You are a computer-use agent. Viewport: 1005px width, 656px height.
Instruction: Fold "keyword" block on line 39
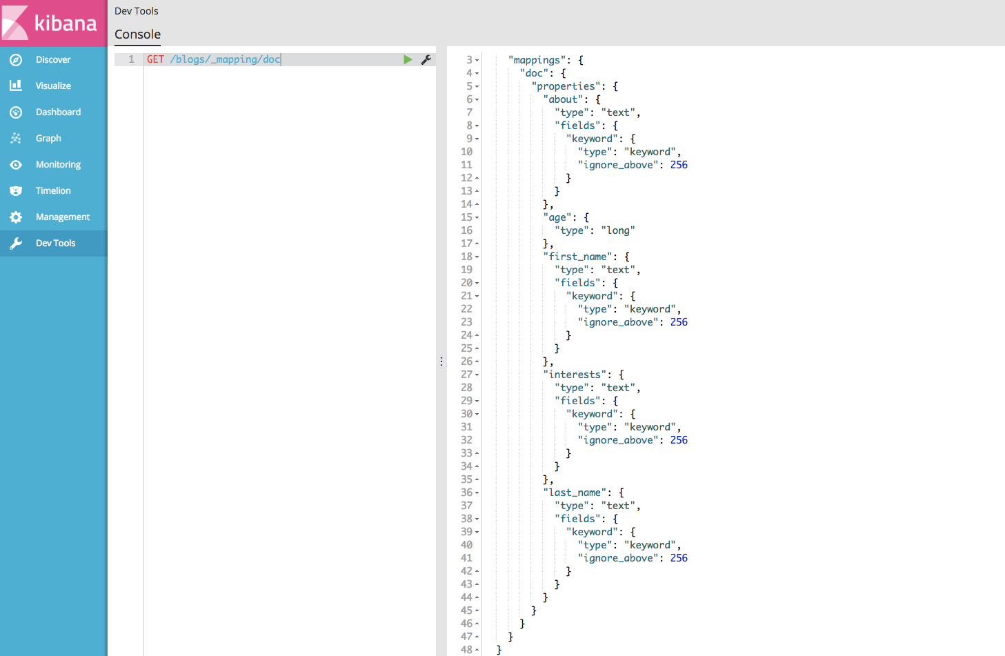[477, 533]
